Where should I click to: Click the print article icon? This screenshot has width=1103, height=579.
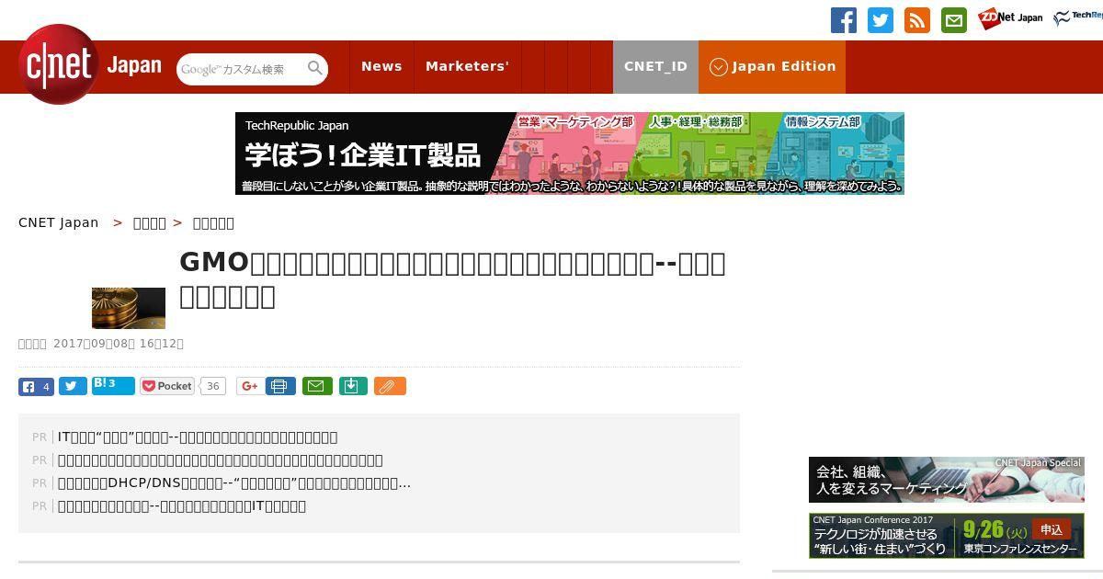click(x=281, y=387)
